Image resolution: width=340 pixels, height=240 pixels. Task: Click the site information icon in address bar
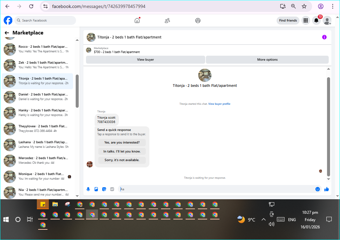[45, 6]
